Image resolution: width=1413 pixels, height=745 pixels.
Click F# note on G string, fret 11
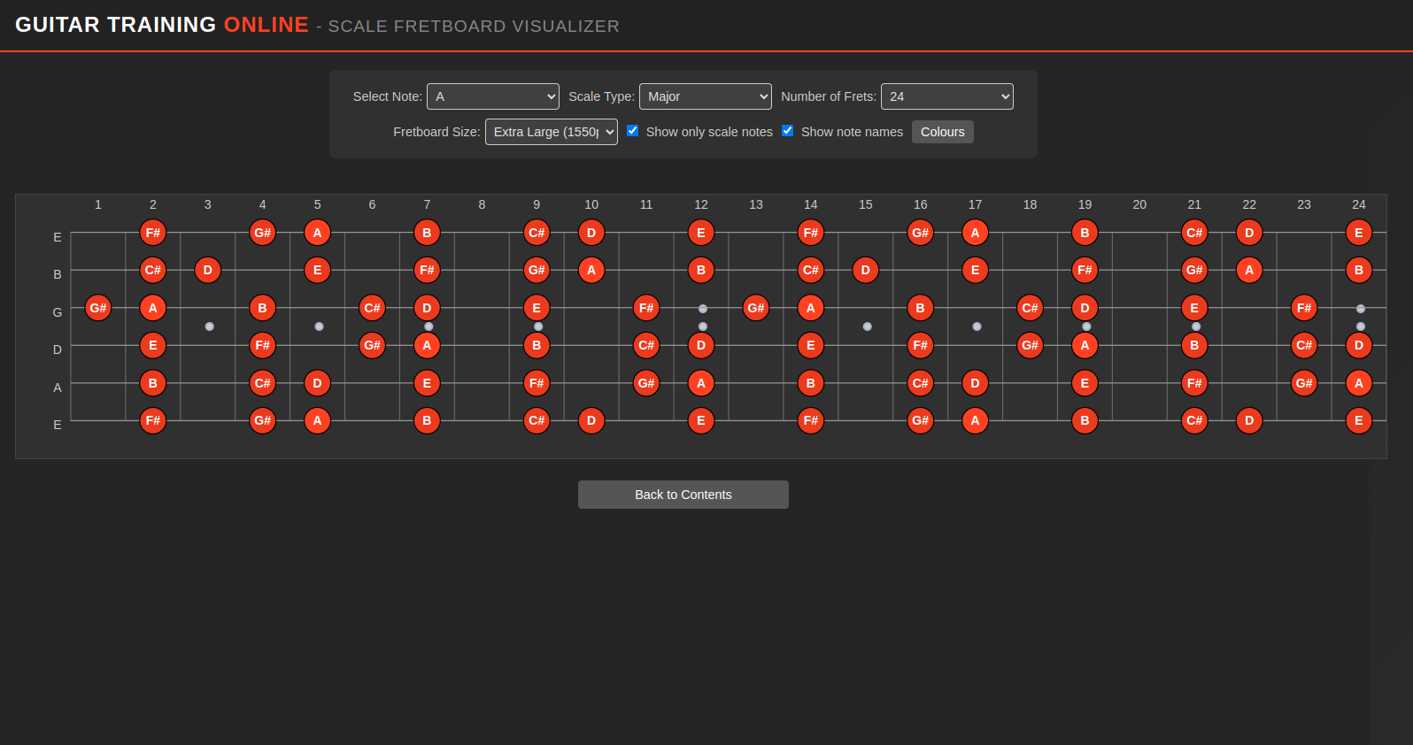646,308
